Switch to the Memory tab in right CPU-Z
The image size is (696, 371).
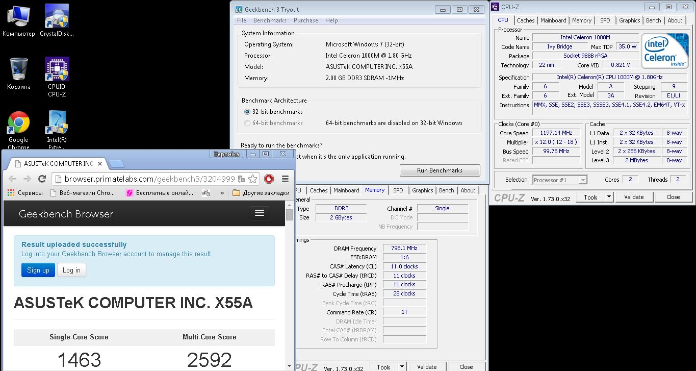tap(582, 20)
